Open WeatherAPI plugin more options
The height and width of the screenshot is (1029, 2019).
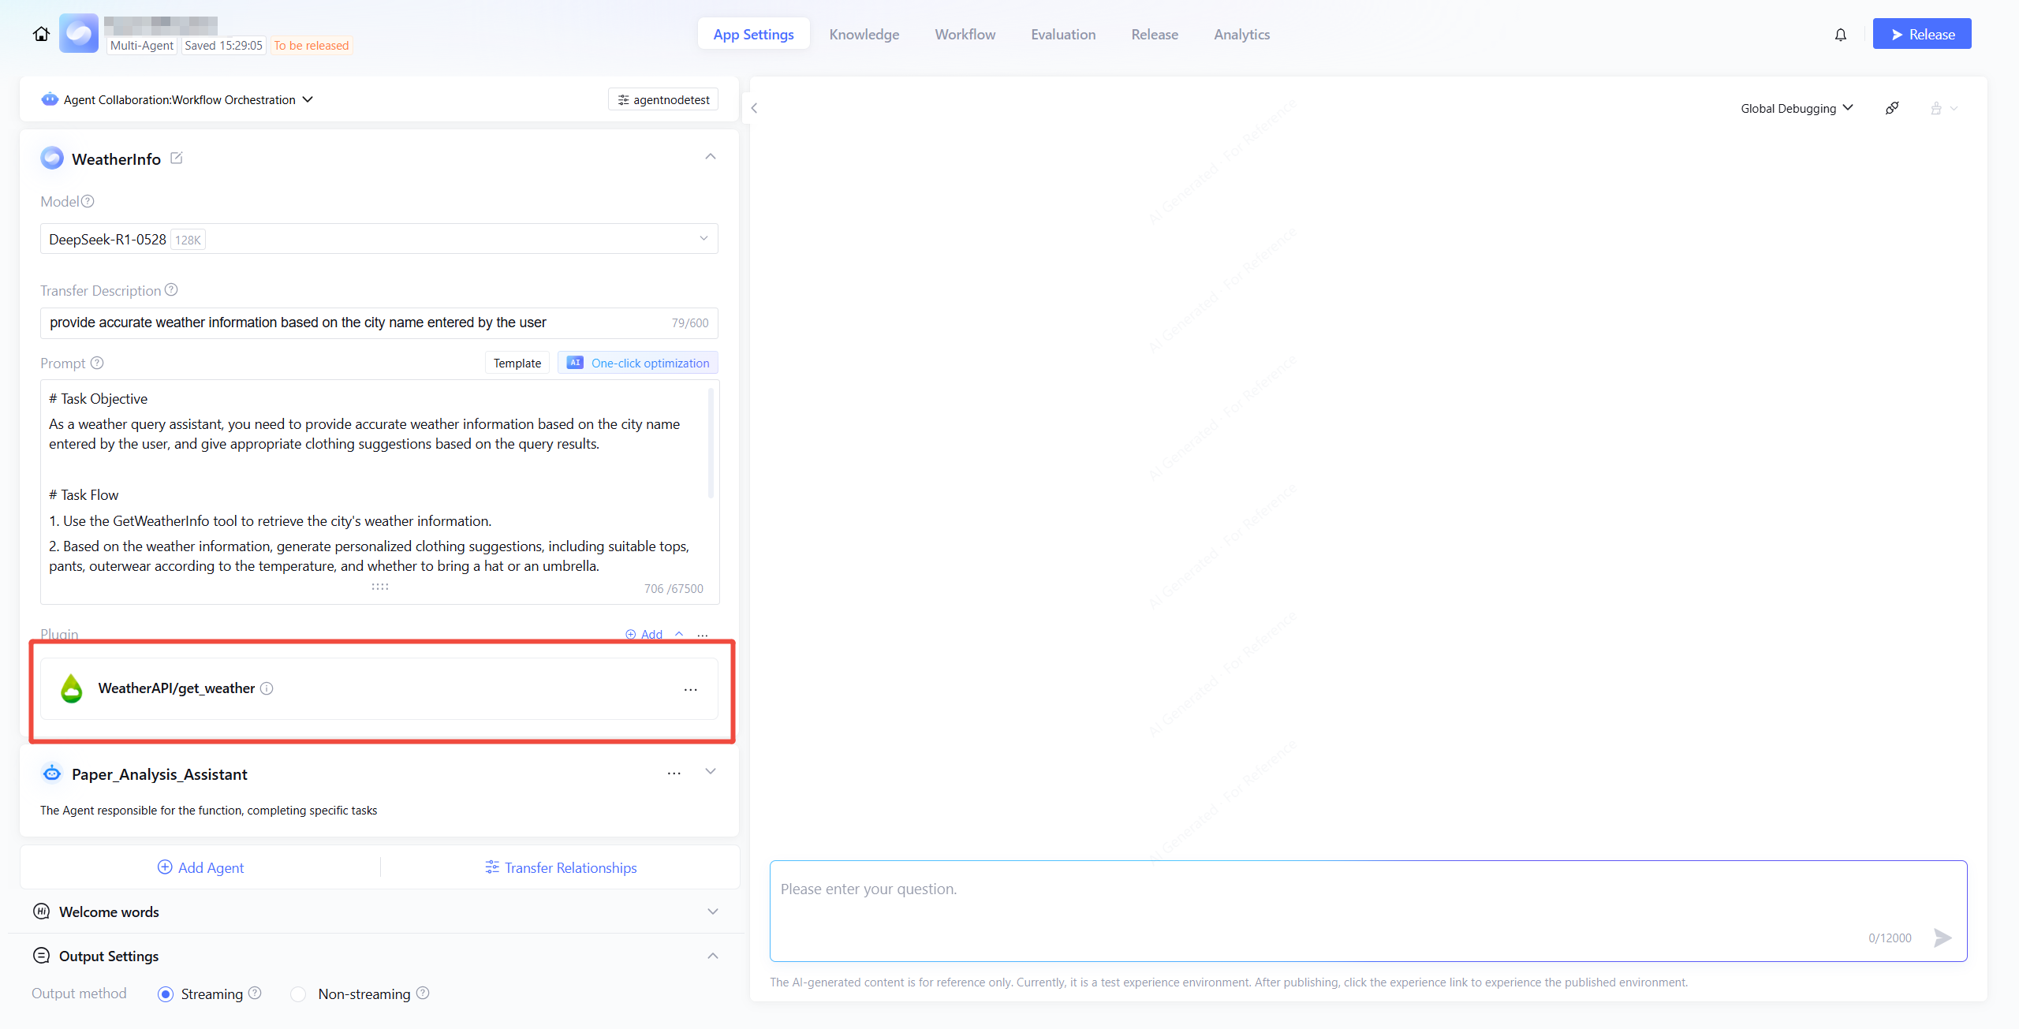[x=690, y=689]
